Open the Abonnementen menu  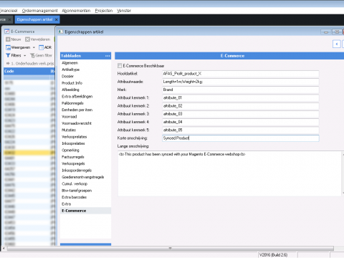pos(76,11)
